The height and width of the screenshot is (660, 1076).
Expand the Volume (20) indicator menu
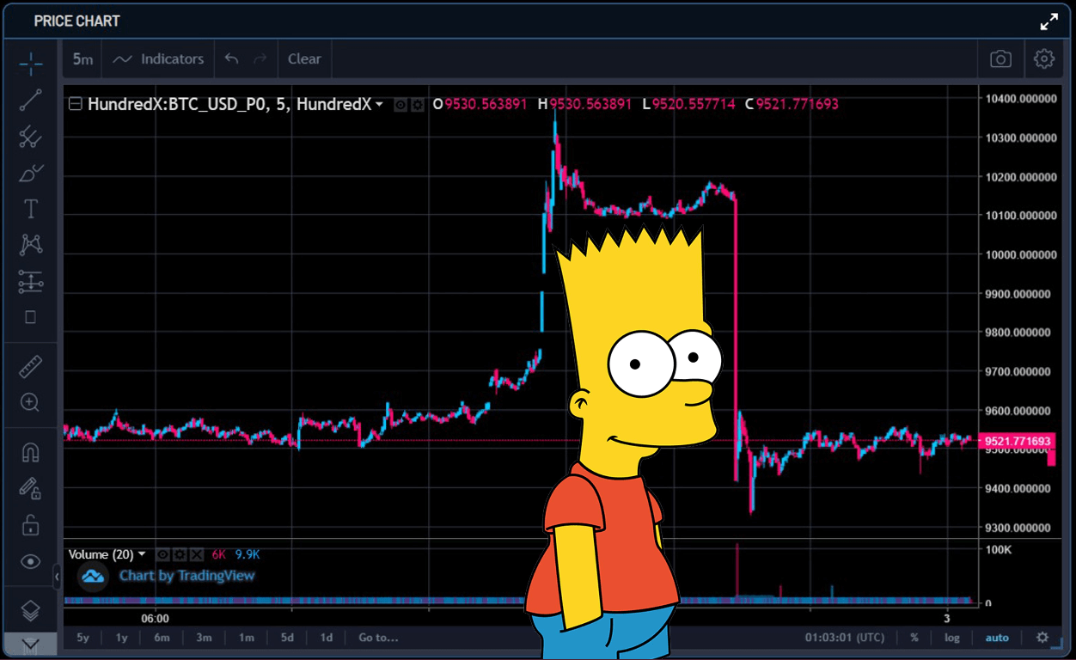[142, 554]
